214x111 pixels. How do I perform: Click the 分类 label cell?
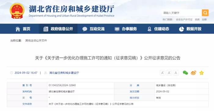[x=134, y=85]
